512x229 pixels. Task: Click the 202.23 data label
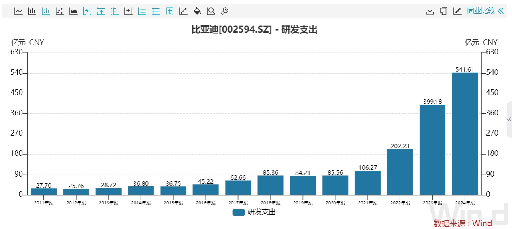400,146
